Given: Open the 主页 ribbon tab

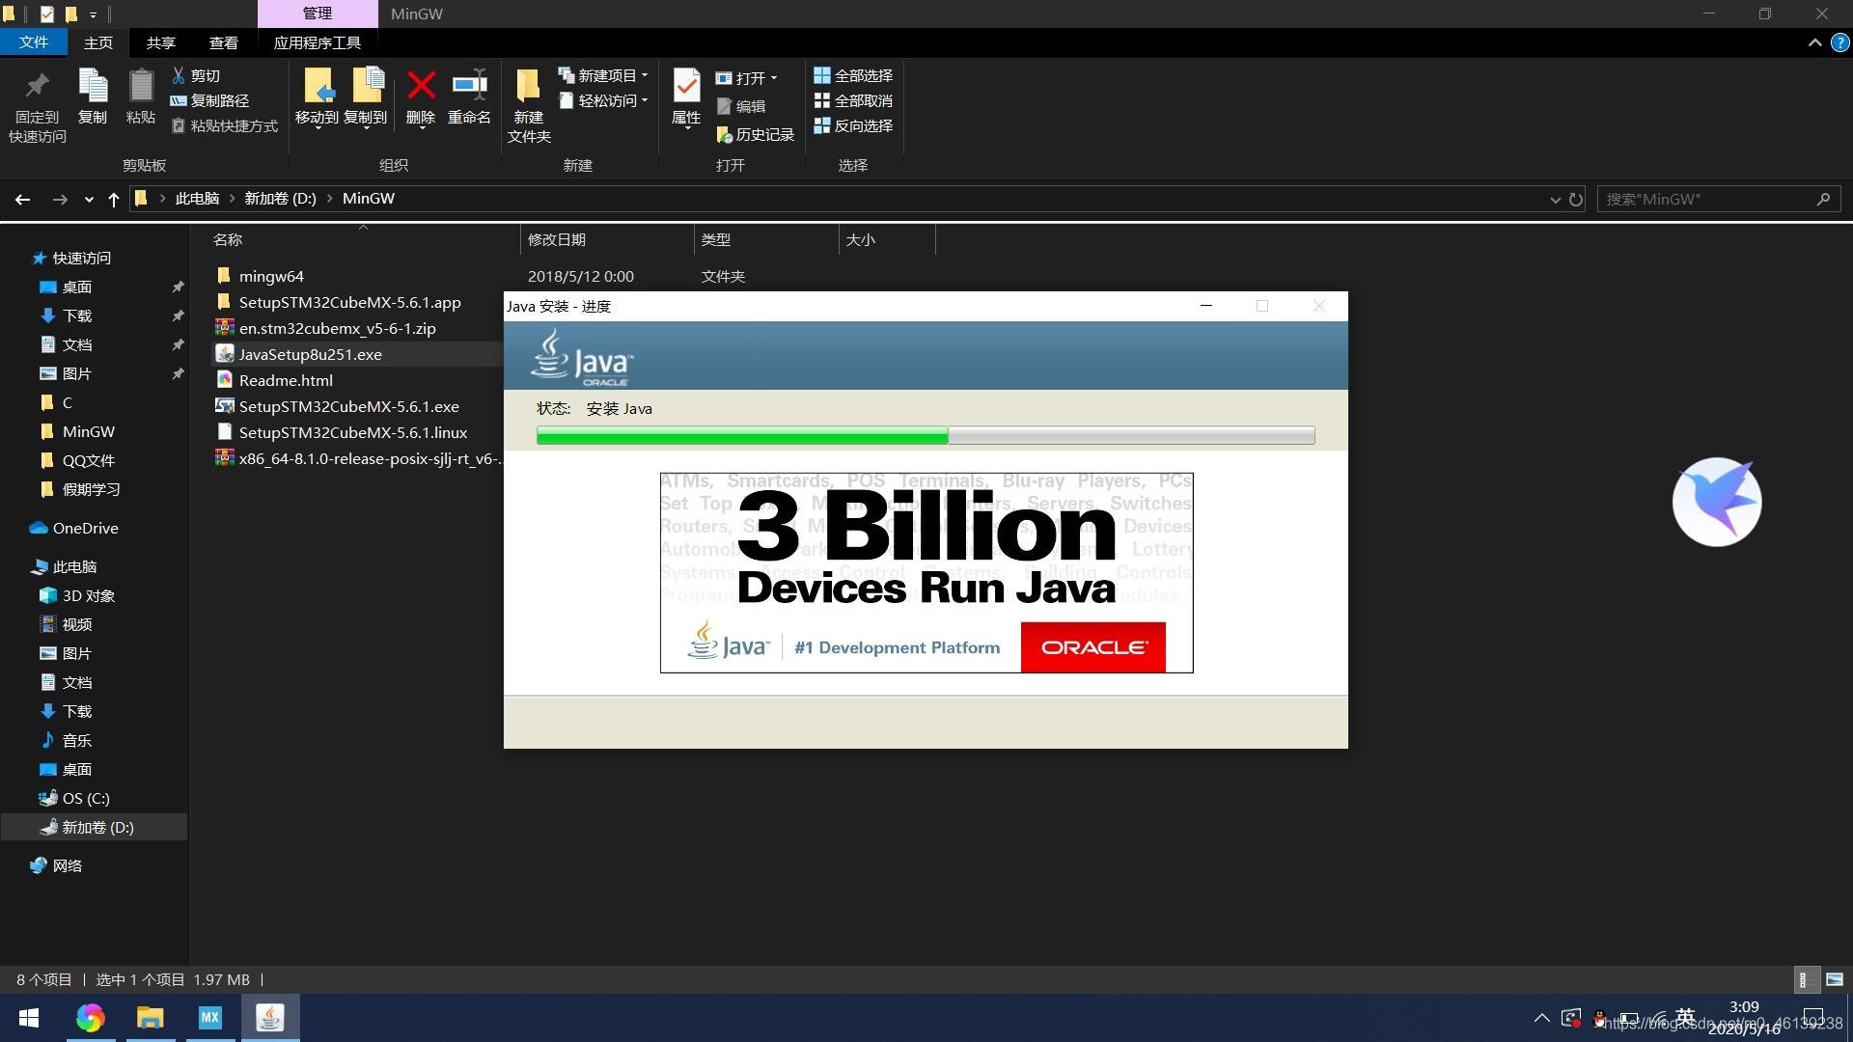Looking at the screenshot, I should click(x=98, y=42).
